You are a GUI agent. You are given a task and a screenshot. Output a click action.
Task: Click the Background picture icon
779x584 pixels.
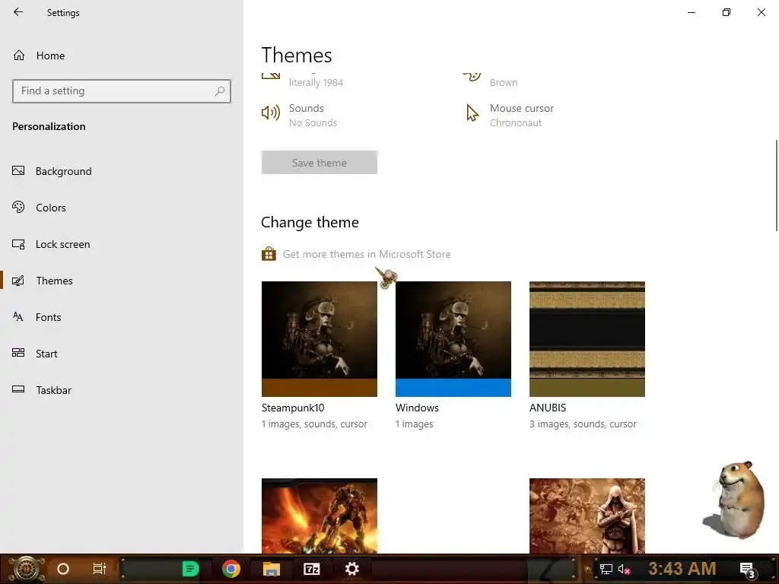(18, 171)
